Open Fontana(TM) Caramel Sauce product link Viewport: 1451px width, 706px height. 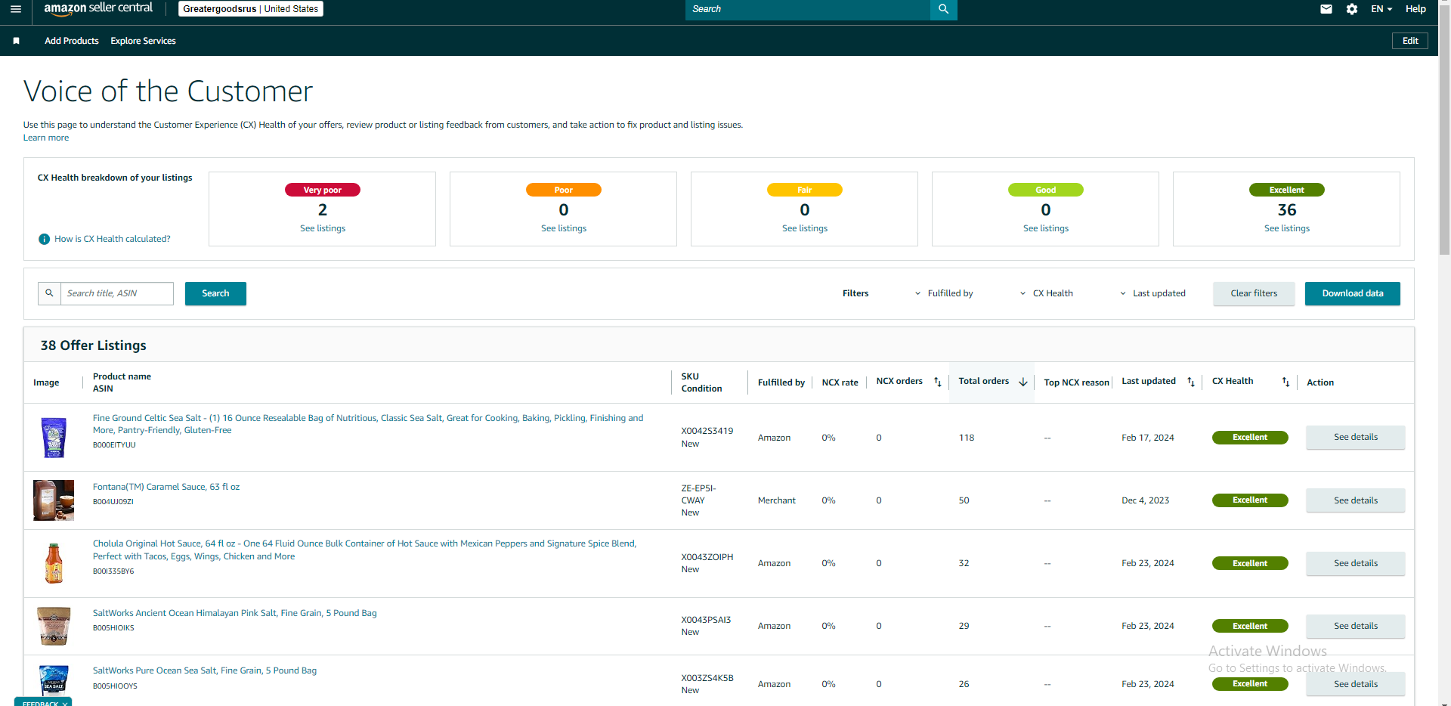click(166, 487)
